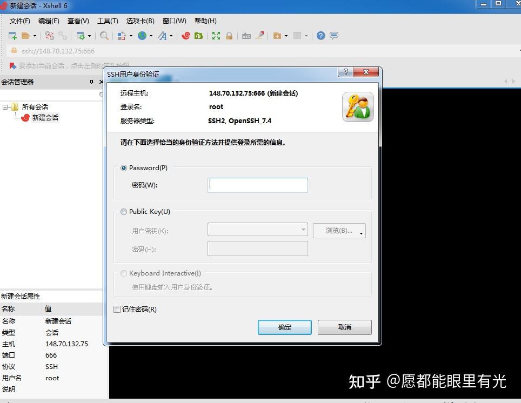Launch Xftp with the red swirl icon
Image resolution: width=521 pixels, height=403 pixels.
click(x=186, y=36)
